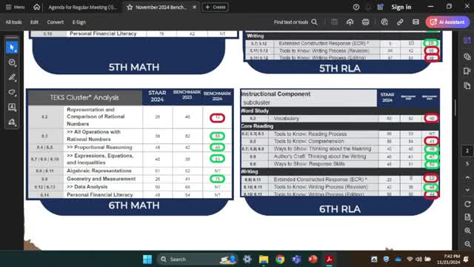
Task: Go to next page with down chevron
Action: click(x=467, y=190)
